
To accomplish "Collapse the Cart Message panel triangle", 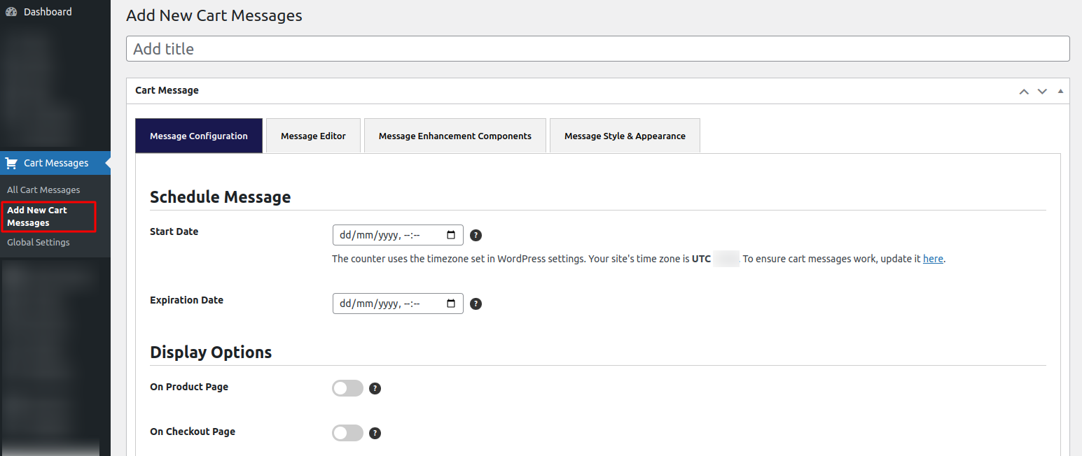I will tap(1060, 91).
